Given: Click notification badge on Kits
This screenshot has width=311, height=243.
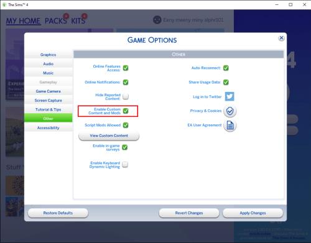Looking at the screenshot, I should [85, 16].
